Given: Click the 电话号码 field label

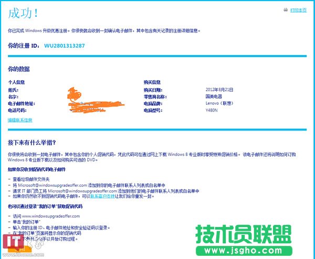Looking at the screenshot, I should (17, 110).
